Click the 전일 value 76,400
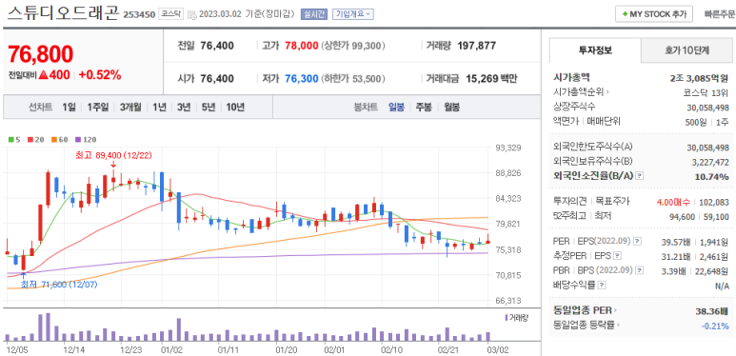The height and width of the screenshot is (356, 736). [217, 46]
